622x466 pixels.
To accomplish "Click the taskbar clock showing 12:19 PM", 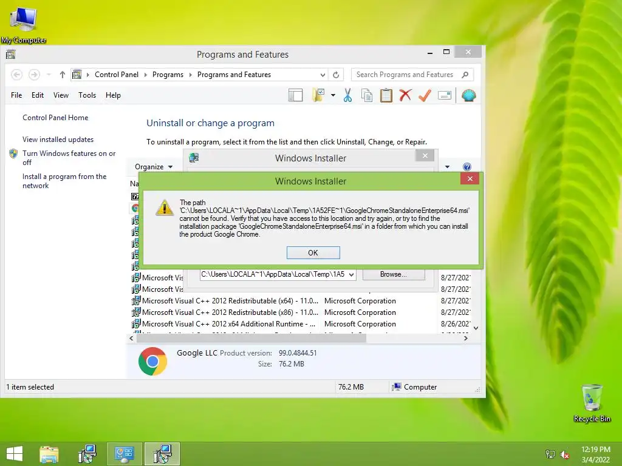I will click(595, 454).
